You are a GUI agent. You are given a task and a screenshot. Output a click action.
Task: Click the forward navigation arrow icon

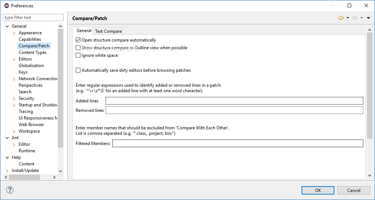click(355, 18)
